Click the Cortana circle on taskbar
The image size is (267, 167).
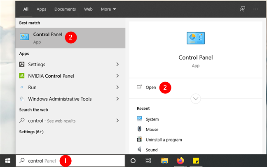pos(133,161)
